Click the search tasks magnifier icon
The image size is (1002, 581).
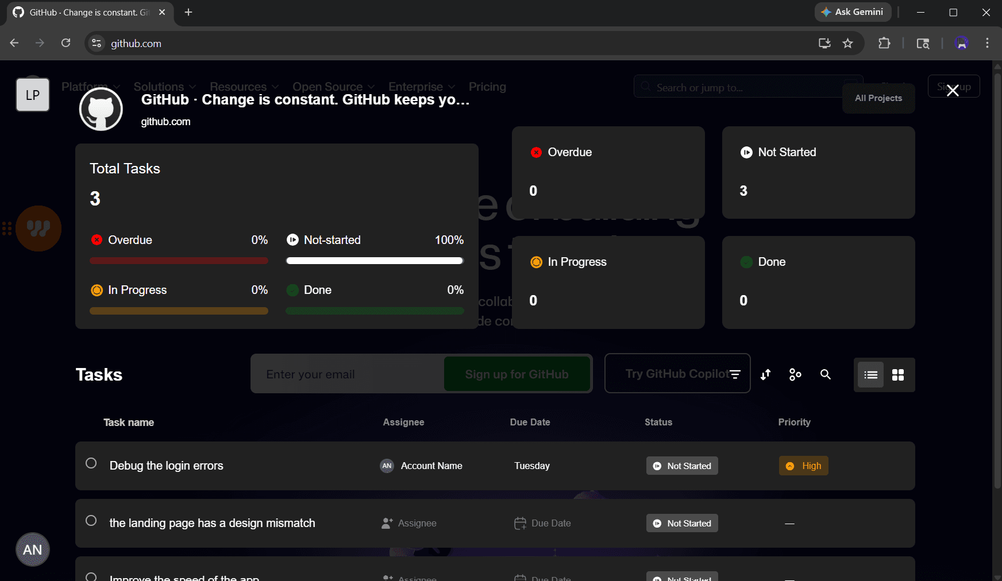click(826, 374)
